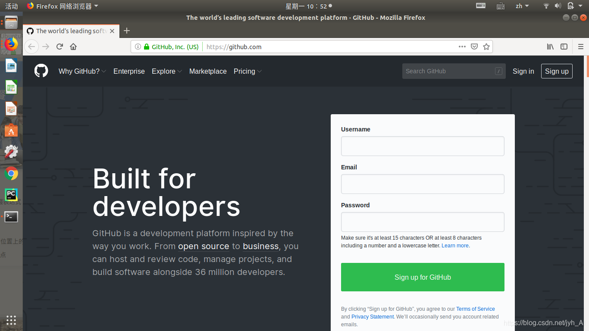Open the page actions three-dot menu
Image resolution: width=589 pixels, height=331 pixels.
pyautogui.click(x=462, y=47)
